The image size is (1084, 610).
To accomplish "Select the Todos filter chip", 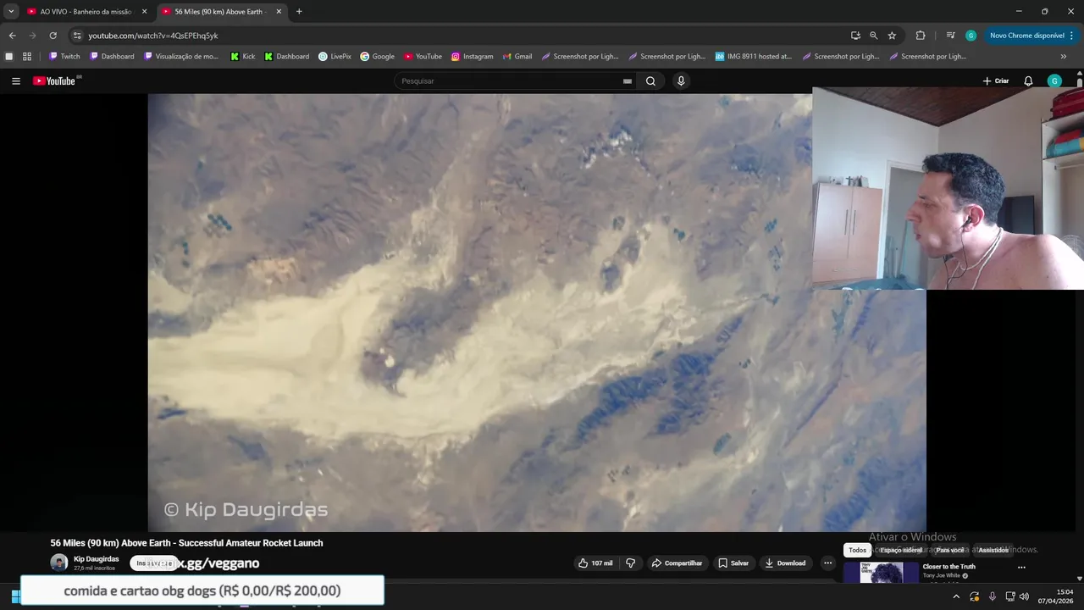I will click(857, 550).
